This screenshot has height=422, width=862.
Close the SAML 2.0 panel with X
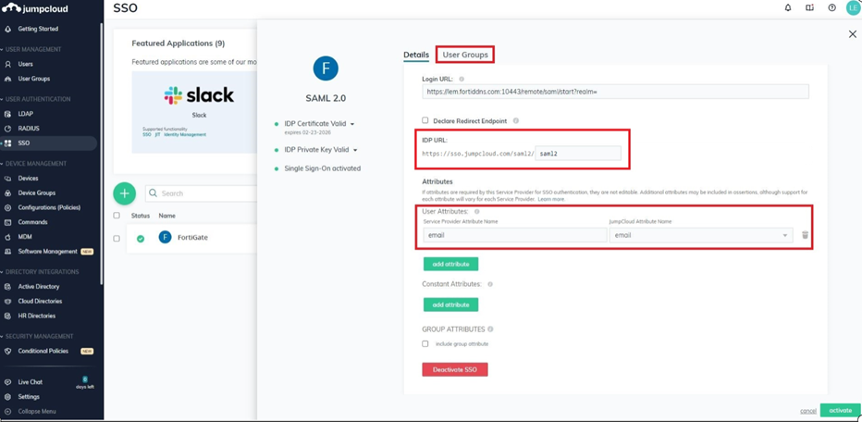(852, 34)
